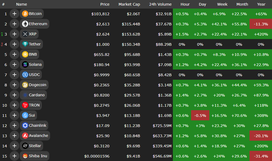Open the Shiba Inu coin link
The width and height of the screenshot is (272, 161).
(x=35, y=156)
